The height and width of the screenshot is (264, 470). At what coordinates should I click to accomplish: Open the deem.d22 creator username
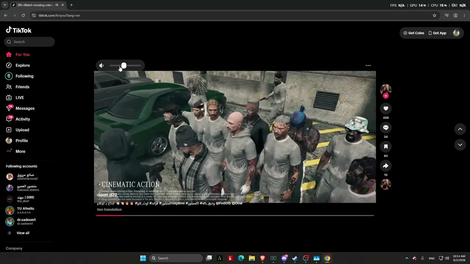[107, 195]
